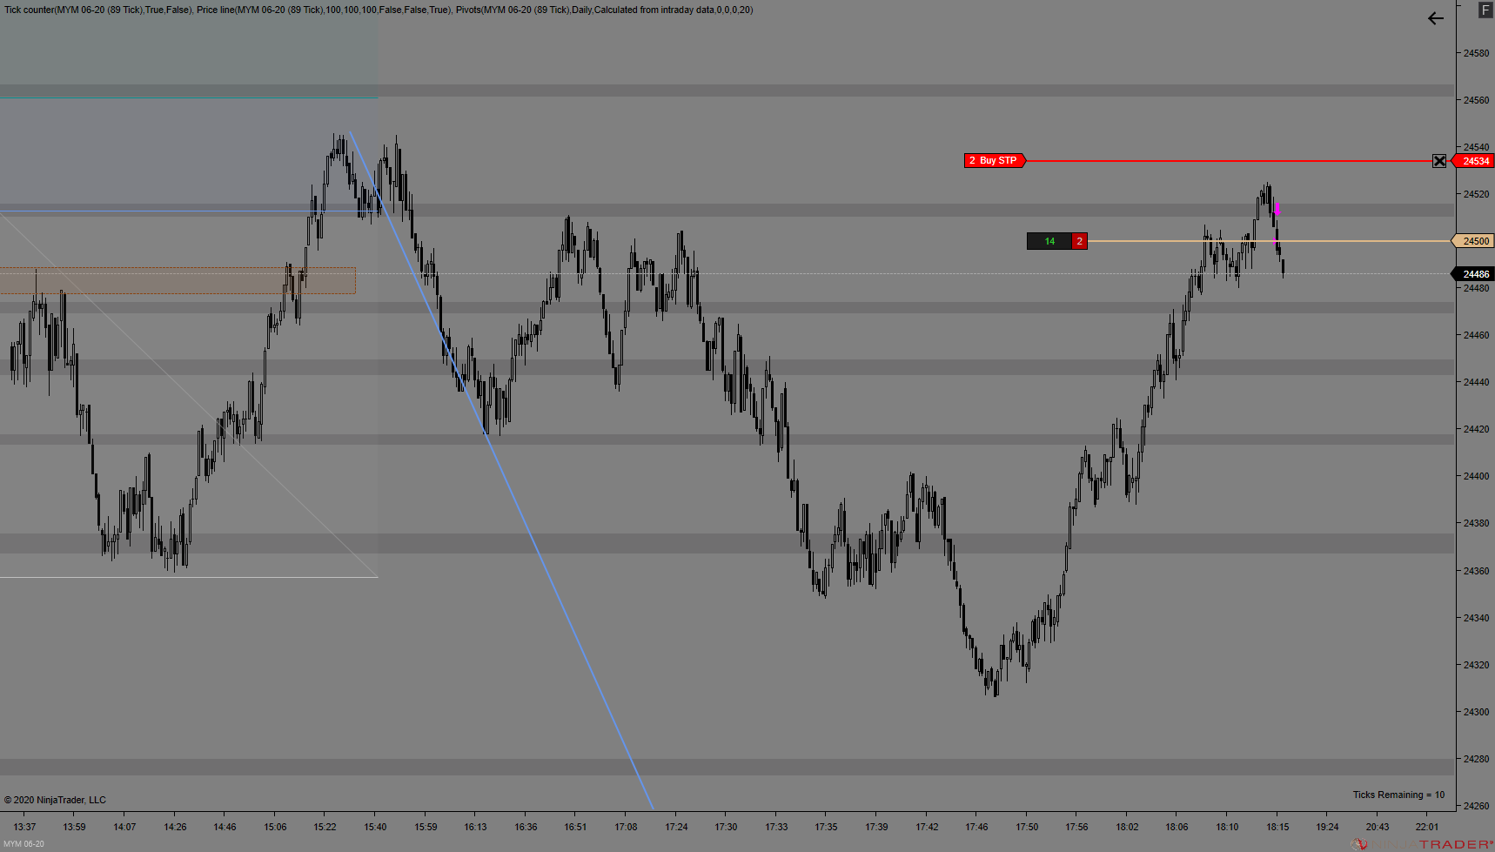Viewport: 1495px width, 852px height.
Task: Click the '© 2020 NinjaTrader, LLC' copyright text
Action: 55,800
